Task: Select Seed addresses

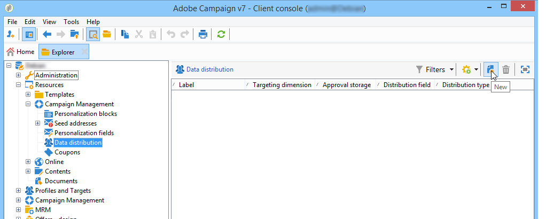Action: click(x=75, y=123)
